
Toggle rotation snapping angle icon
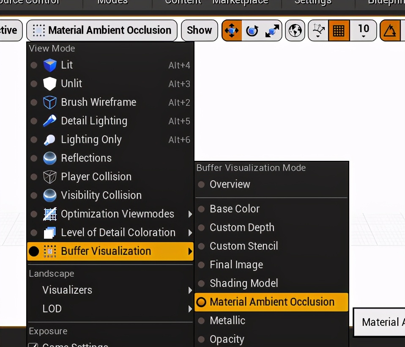[x=390, y=30]
